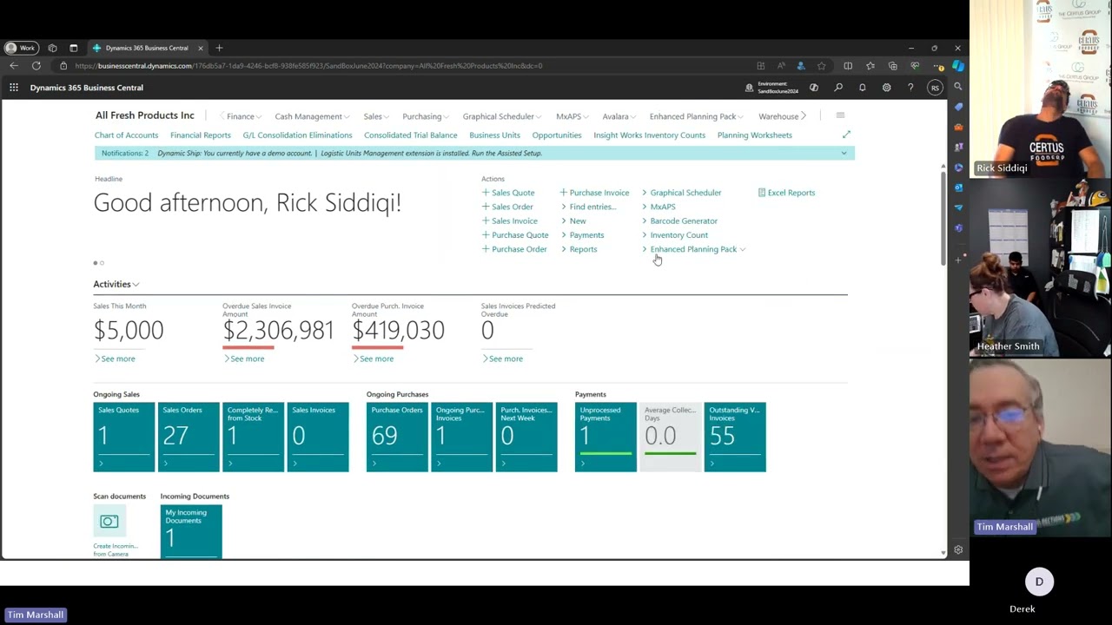Open Insight Works Inventory Counts
The width and height of the screenshot is (1112, 625).
click(x=649, y=135)
